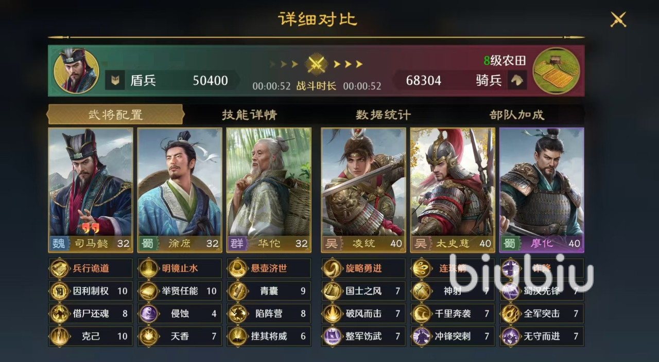Viewport: 659px width, 362px height.
Task: Tap the 兵行诡道 skill icon
Action: click(x=59, y=268)
